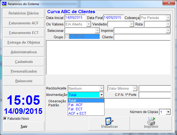
Task: Click the C.F.N. 1º Porte field
Action: point(155,95)
